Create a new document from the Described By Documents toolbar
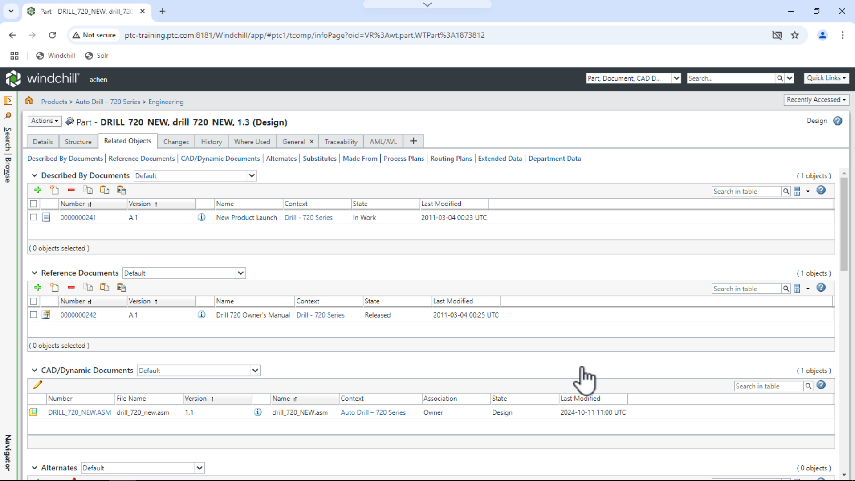Image resolution: width=855 pixels, height=481 pixels. (x=54, y=190)
